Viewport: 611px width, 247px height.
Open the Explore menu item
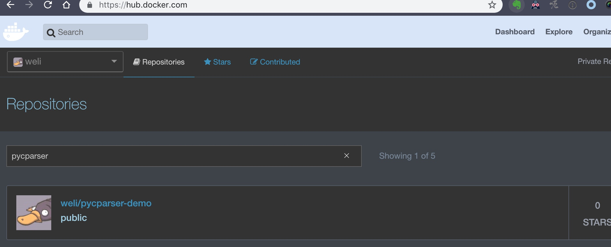559,32
